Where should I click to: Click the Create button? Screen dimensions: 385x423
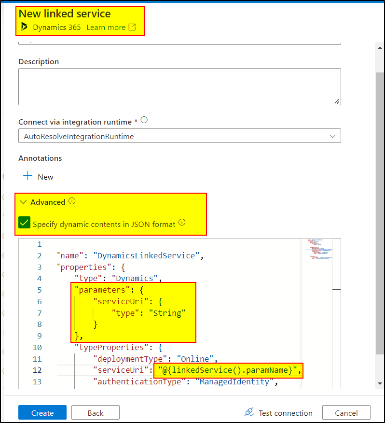click(42, 413)
